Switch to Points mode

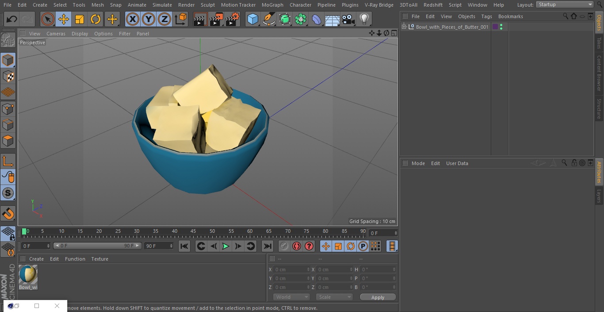tap(8, 108)
